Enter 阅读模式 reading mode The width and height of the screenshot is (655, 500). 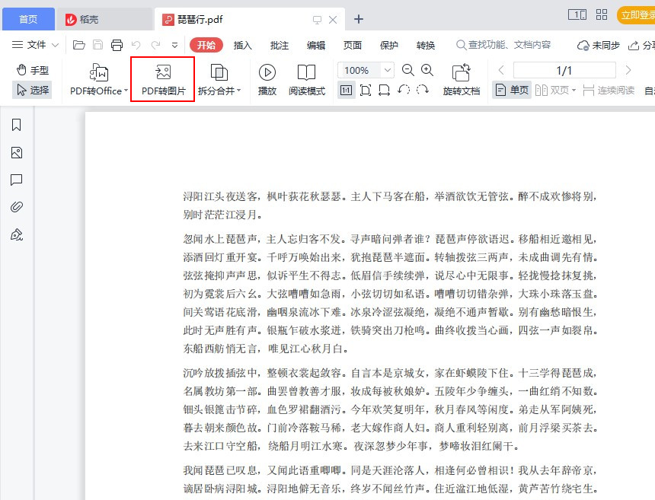coord(307,74)
